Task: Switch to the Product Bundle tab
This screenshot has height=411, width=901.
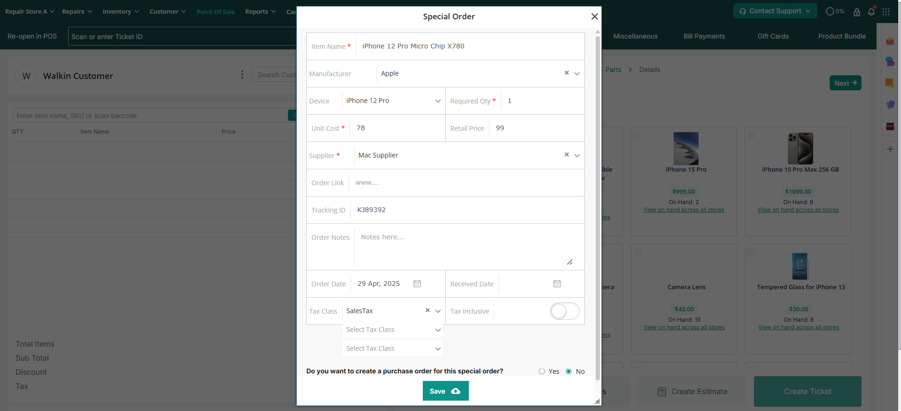Action: 842,36
